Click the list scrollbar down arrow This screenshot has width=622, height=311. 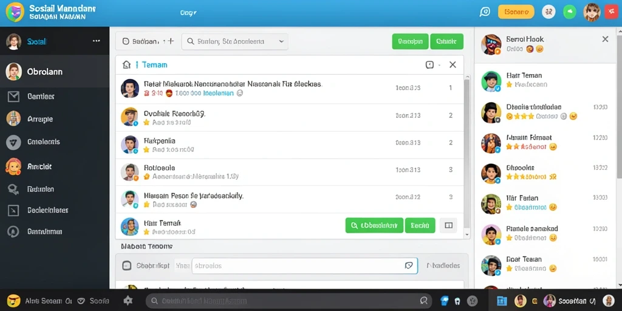pyautogui.click(x=467, y=235)
